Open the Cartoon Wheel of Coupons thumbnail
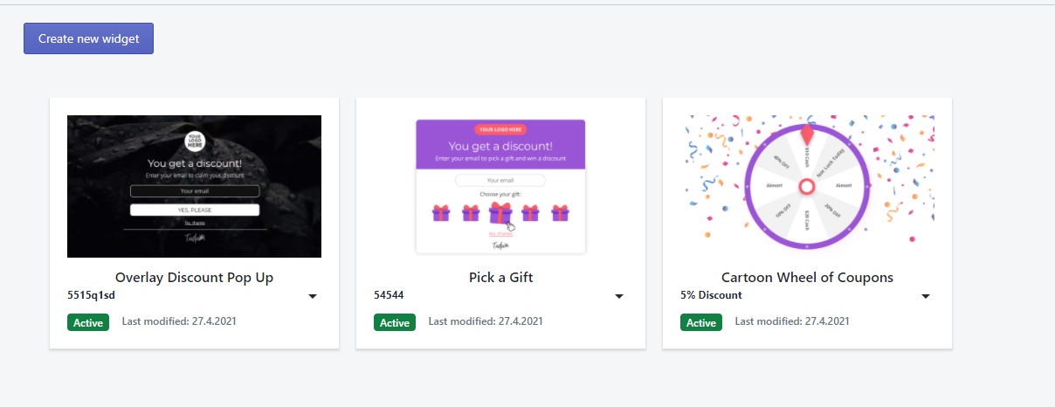 pyautogui.click(x=807, y=186)
